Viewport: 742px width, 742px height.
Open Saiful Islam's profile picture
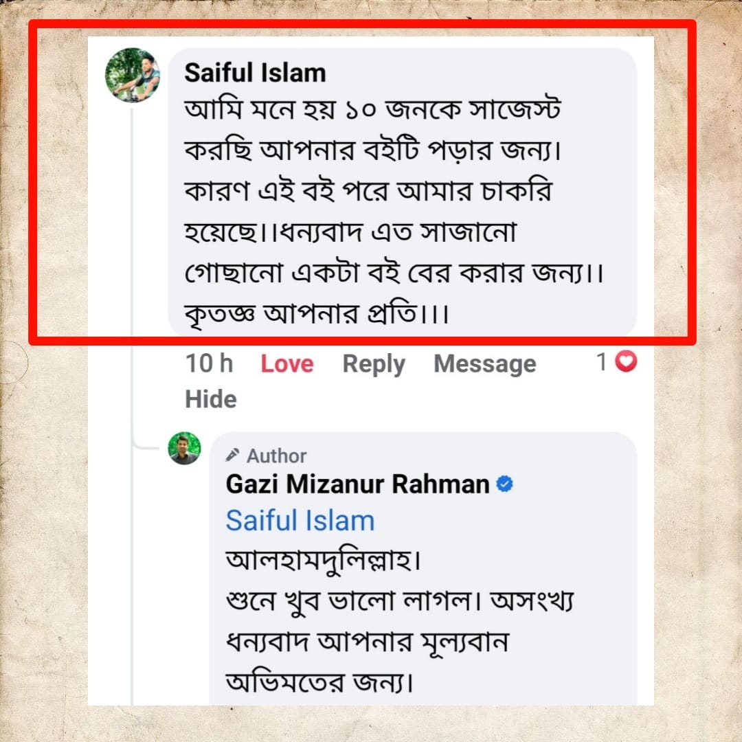[133, 76]
